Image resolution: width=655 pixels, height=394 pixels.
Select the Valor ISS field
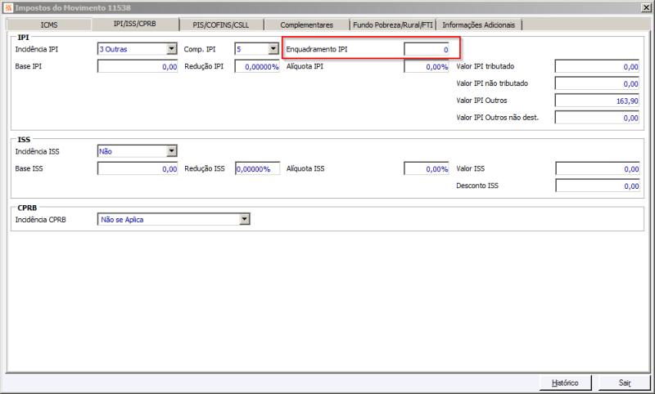[x=598, y=168]
